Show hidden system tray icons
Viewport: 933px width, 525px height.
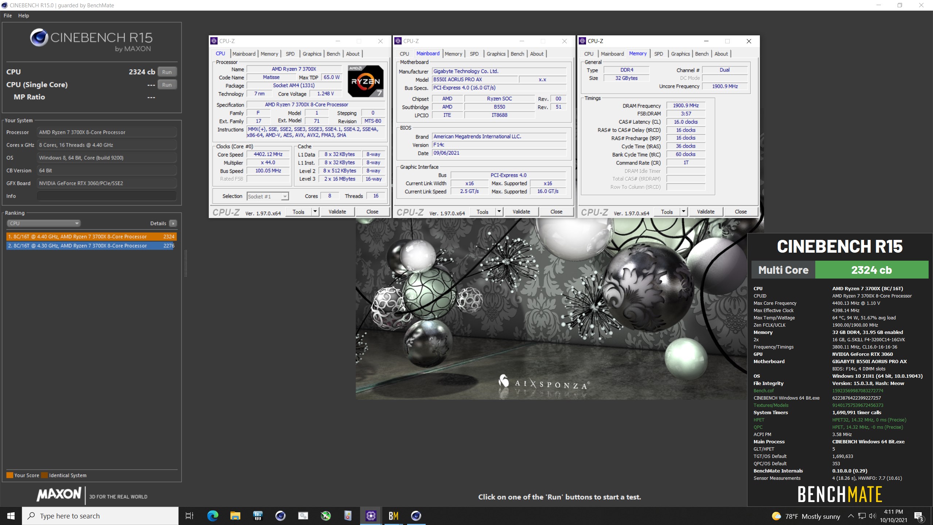click(851, 516)
